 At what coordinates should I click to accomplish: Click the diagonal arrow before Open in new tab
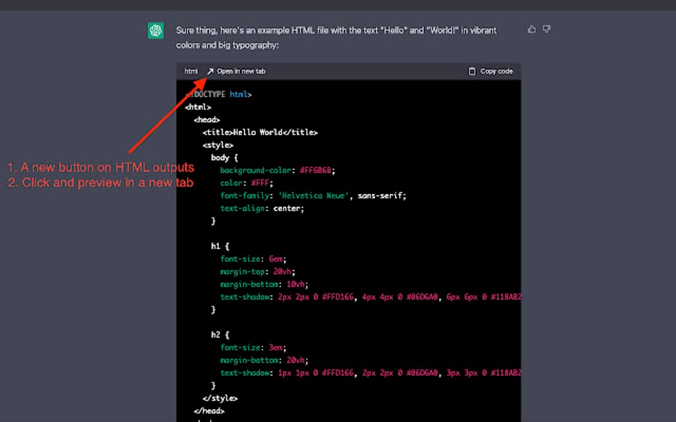209,71
